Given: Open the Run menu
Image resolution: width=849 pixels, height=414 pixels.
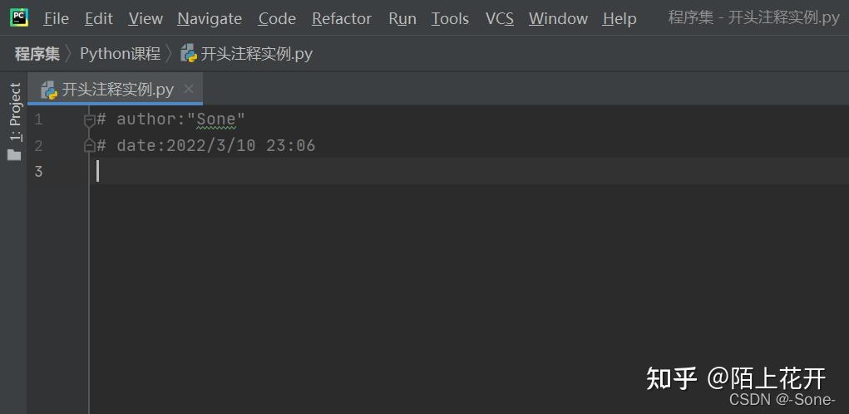Looking at the screenshot, I should point(402,19).
